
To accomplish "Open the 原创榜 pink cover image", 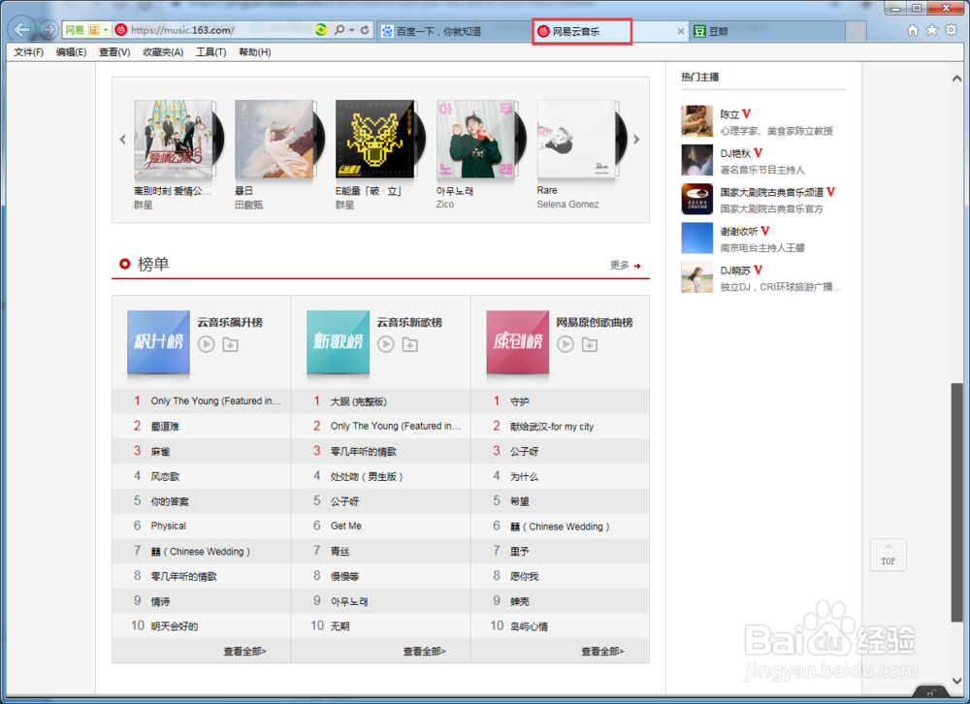I will [518, 342].
